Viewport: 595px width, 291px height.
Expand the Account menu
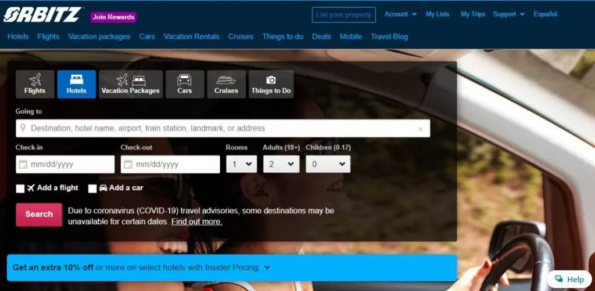click(x=400, y=14)
